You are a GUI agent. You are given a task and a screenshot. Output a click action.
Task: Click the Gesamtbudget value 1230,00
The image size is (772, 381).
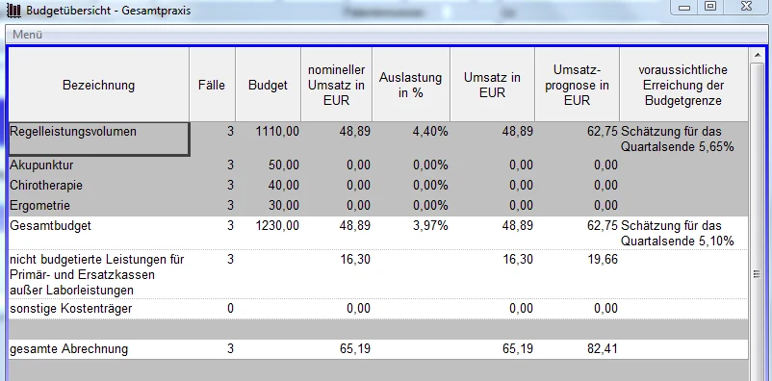pos(277,226)
